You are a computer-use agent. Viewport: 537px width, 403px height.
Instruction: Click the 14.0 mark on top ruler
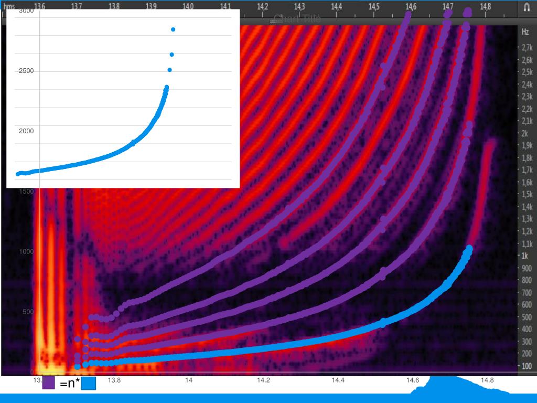pos(188,6)
